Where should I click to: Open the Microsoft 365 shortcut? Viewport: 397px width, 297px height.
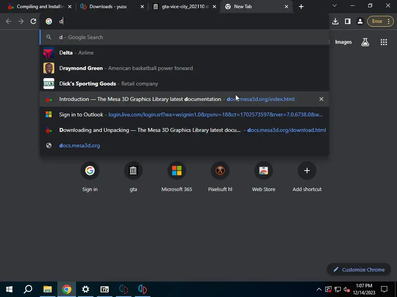177,177
